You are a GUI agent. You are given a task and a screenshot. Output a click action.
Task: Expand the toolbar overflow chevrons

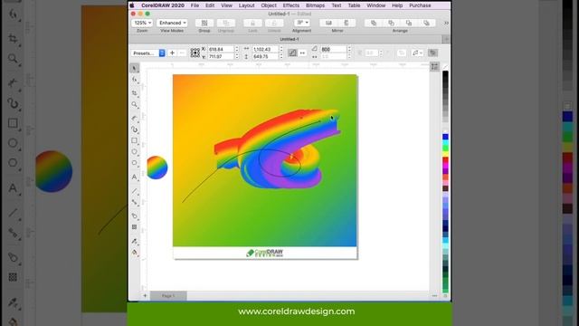coord(446,23)
